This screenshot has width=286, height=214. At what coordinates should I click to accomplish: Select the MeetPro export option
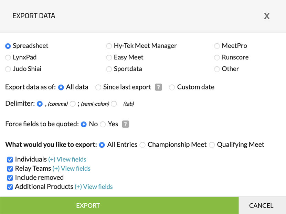click(x=217, y=46)
